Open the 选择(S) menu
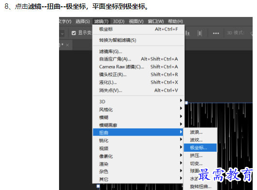The image size is (257, 190). 83,21
